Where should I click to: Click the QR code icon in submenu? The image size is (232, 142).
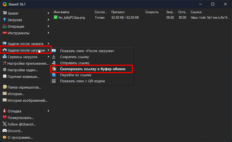(x=54, y=81)
